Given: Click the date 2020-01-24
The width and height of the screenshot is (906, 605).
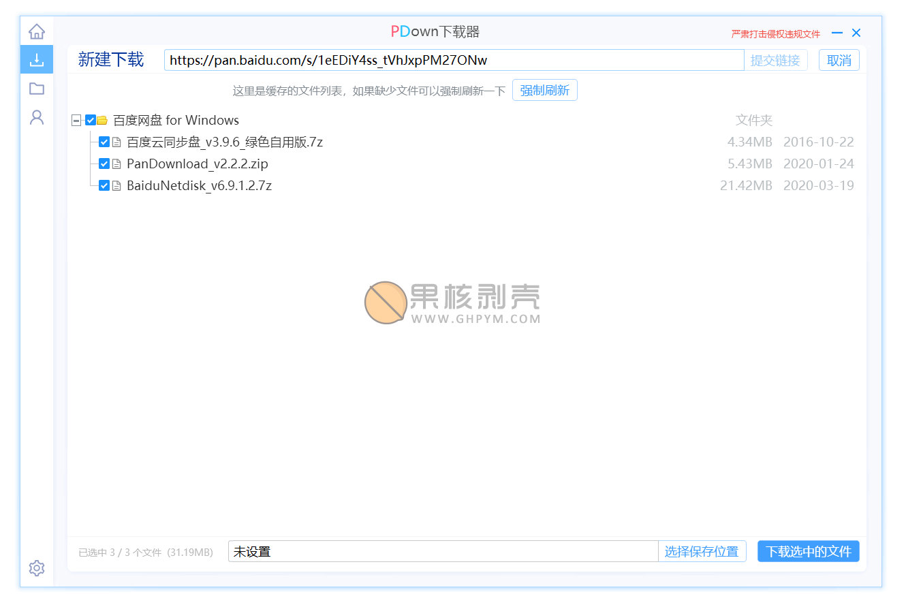Looking at the screenshot, I should 819,164.
